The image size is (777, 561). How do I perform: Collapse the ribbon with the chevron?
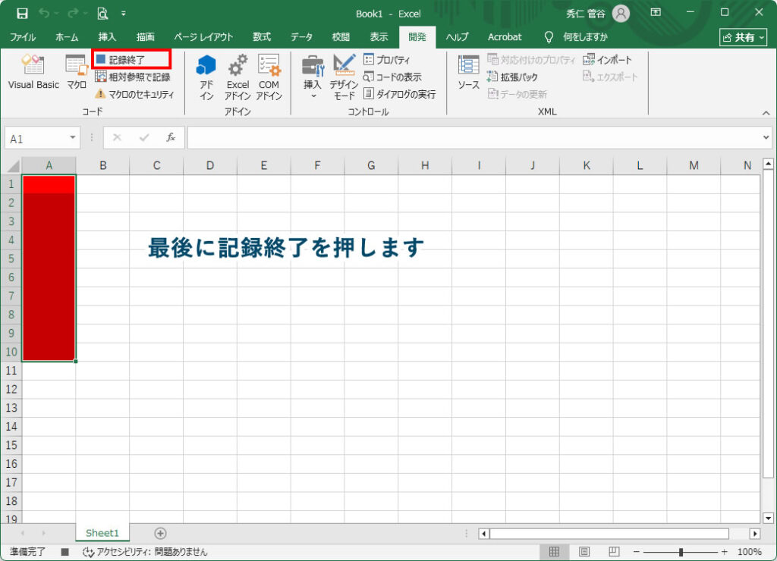coord(766,113)
